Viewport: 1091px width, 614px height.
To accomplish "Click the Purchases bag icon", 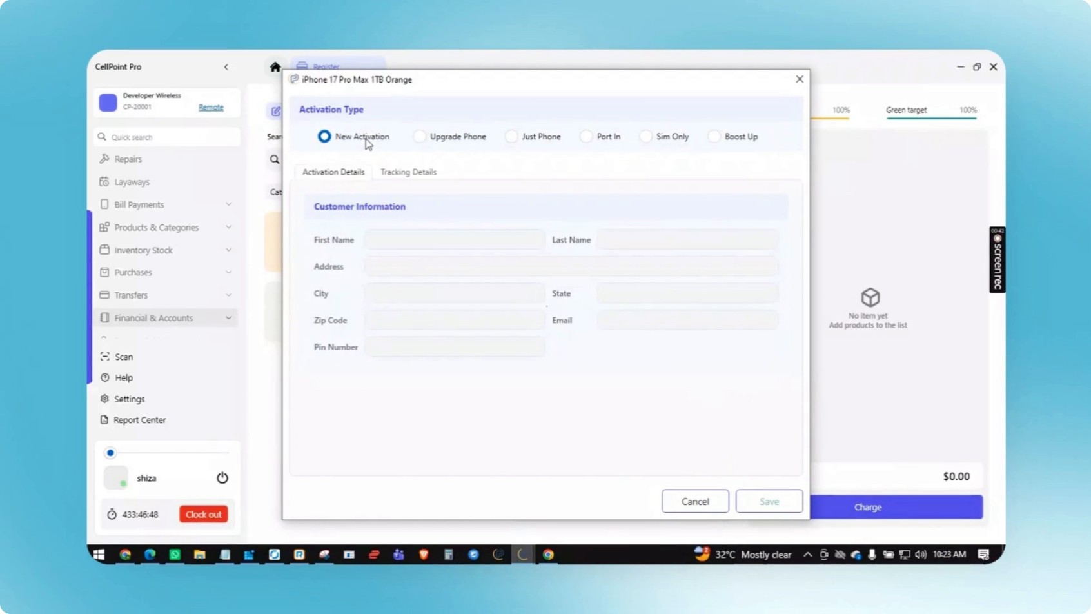I will pyautogui.click(x=104, y=272).
